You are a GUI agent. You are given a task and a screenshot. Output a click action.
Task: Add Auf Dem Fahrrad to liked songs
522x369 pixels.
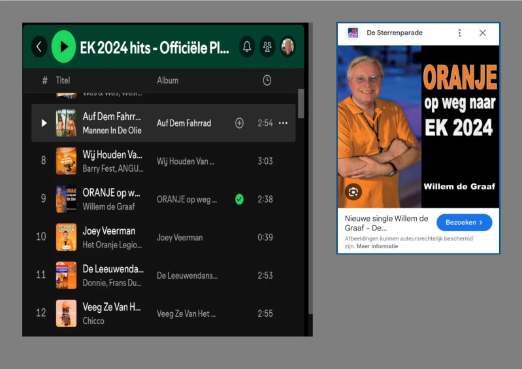click(x=239, y=123)
